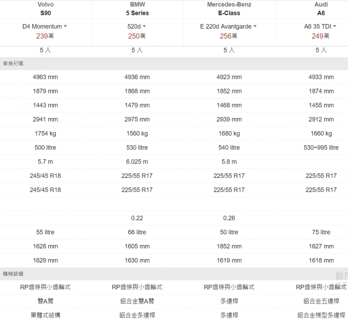
Task: Click the 55 litre fuel tank value
Action: 45,232
